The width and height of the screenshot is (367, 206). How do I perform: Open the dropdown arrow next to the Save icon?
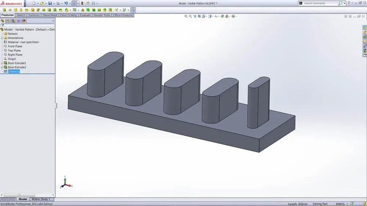[54, 4]
